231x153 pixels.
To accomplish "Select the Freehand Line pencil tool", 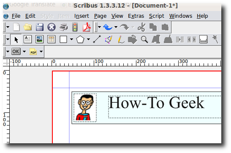I will point(121,39).
